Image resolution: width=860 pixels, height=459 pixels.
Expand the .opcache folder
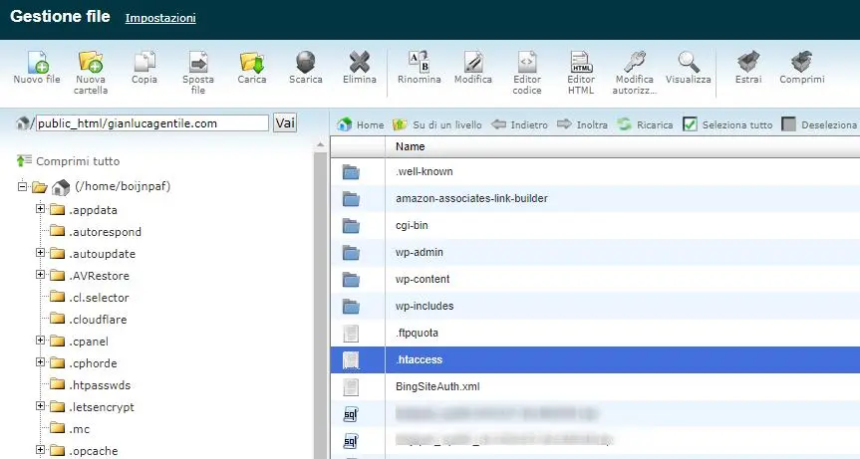(x=40, y=450)
